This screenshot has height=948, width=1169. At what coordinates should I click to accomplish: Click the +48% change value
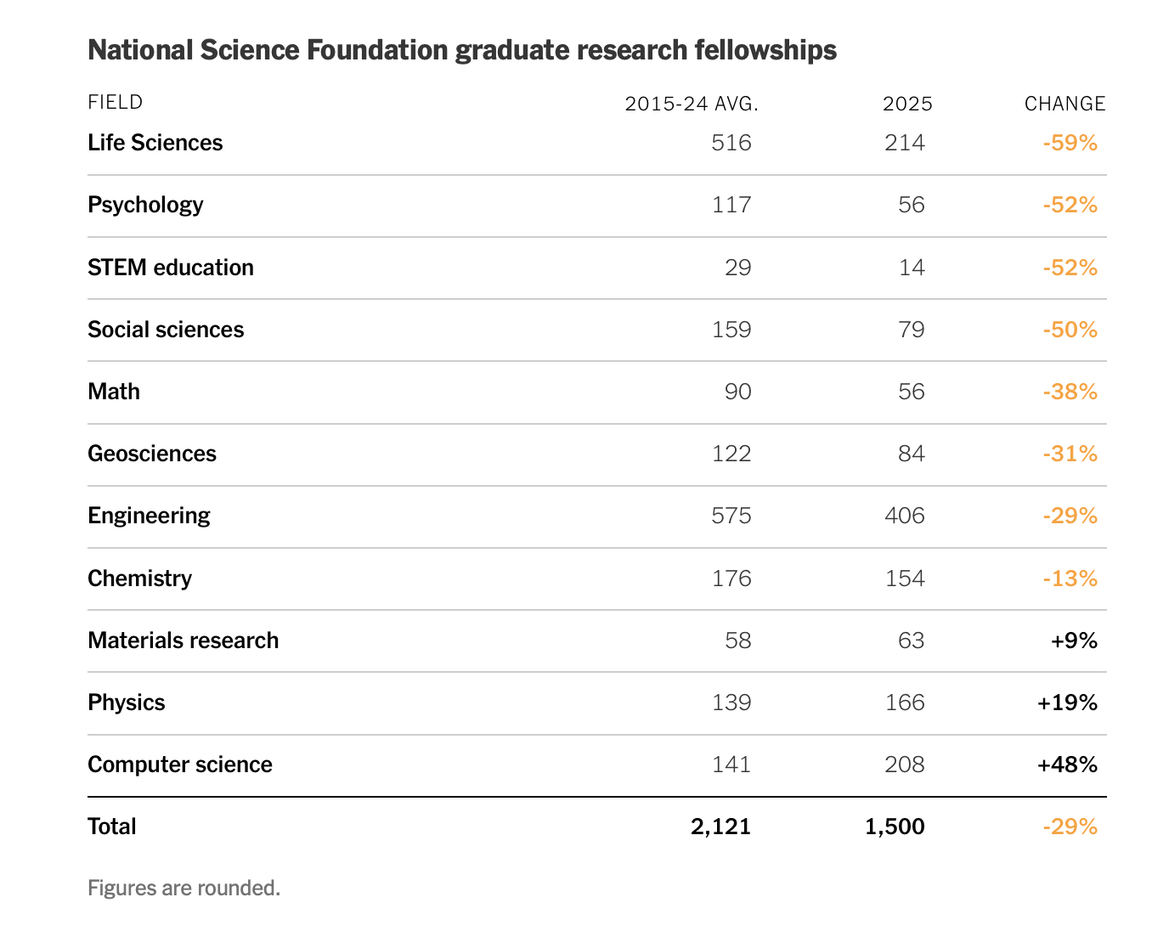1067,765
